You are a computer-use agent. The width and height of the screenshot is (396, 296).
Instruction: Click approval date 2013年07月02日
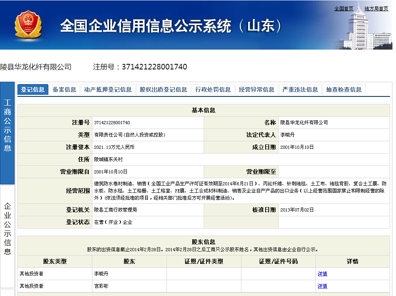(x=297, y=210)
